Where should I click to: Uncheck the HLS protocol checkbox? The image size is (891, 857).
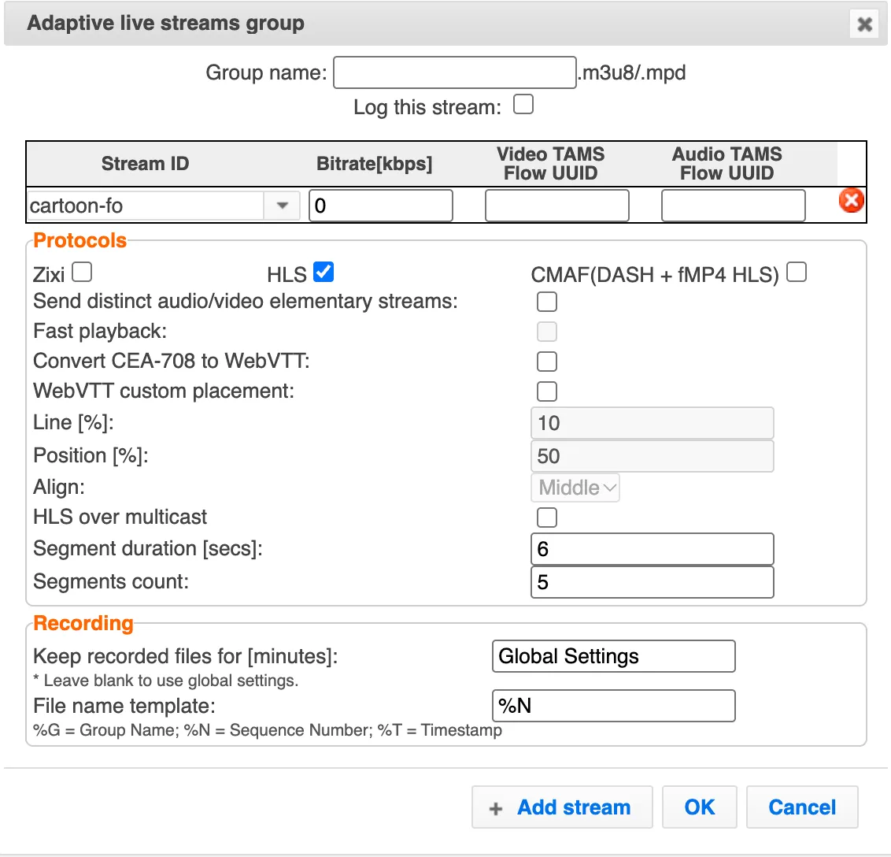[324, 272]
